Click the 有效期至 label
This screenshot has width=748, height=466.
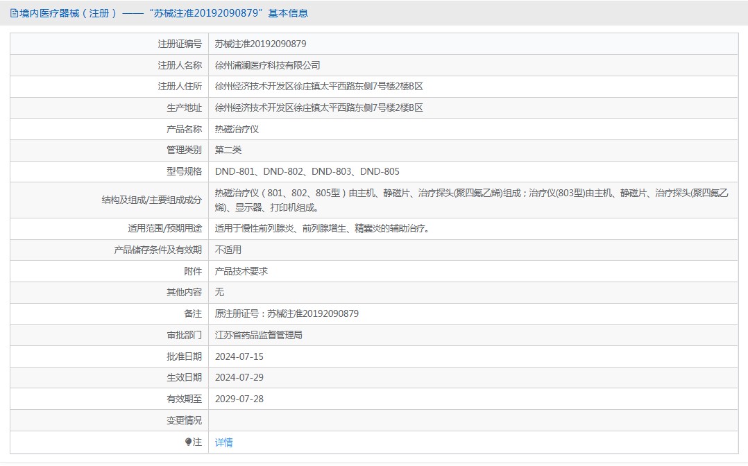[x=184, y=399]
